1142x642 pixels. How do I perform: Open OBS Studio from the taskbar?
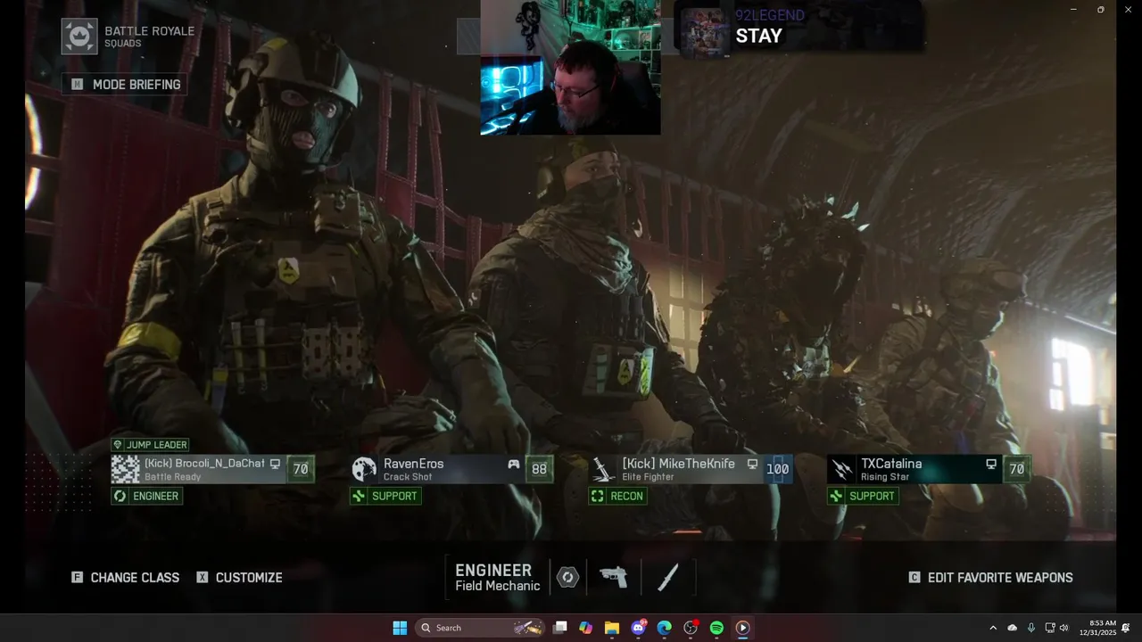point(691,628)
